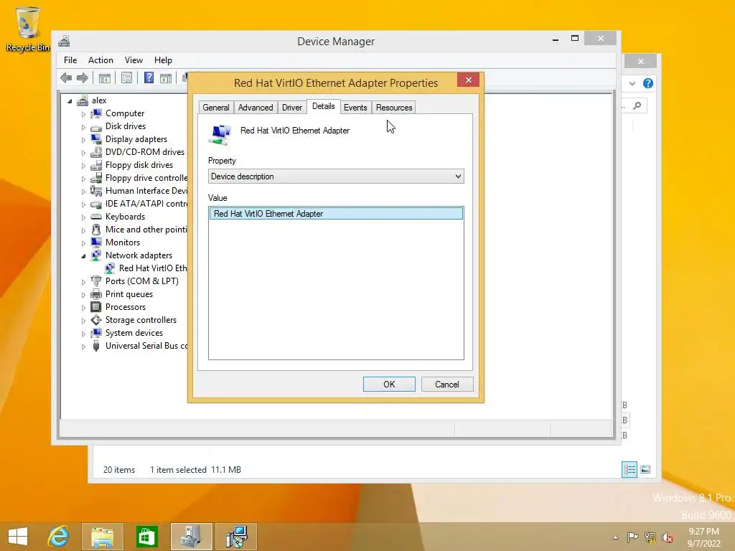This screenshot has width=735, height=551.
Task: Click the network adapter icon in the Properties dialog
Action: (220, 134)
